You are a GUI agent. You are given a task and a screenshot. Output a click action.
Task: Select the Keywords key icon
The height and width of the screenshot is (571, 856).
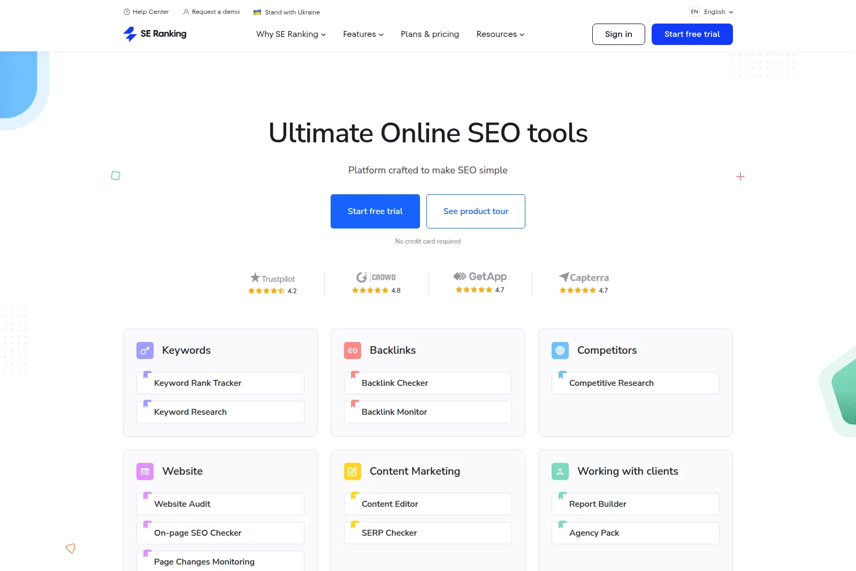click(x=144, y=351)
